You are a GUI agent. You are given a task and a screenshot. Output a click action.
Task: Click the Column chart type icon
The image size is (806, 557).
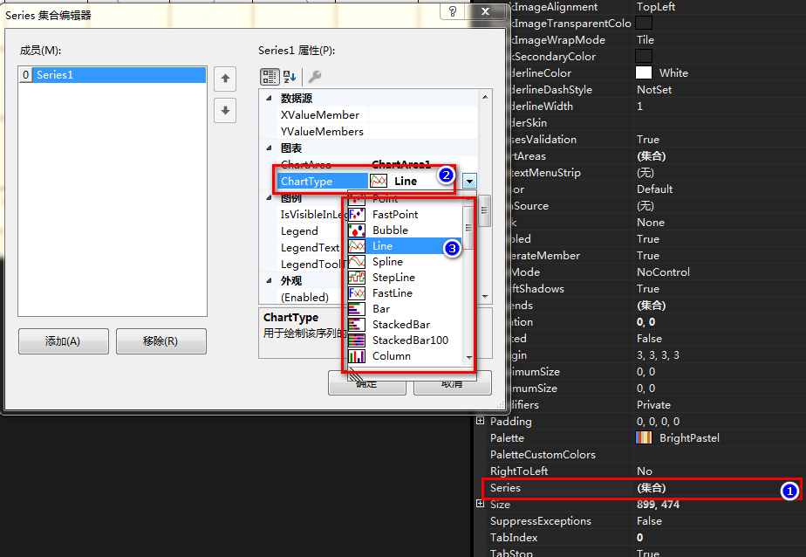pos(357,356)
